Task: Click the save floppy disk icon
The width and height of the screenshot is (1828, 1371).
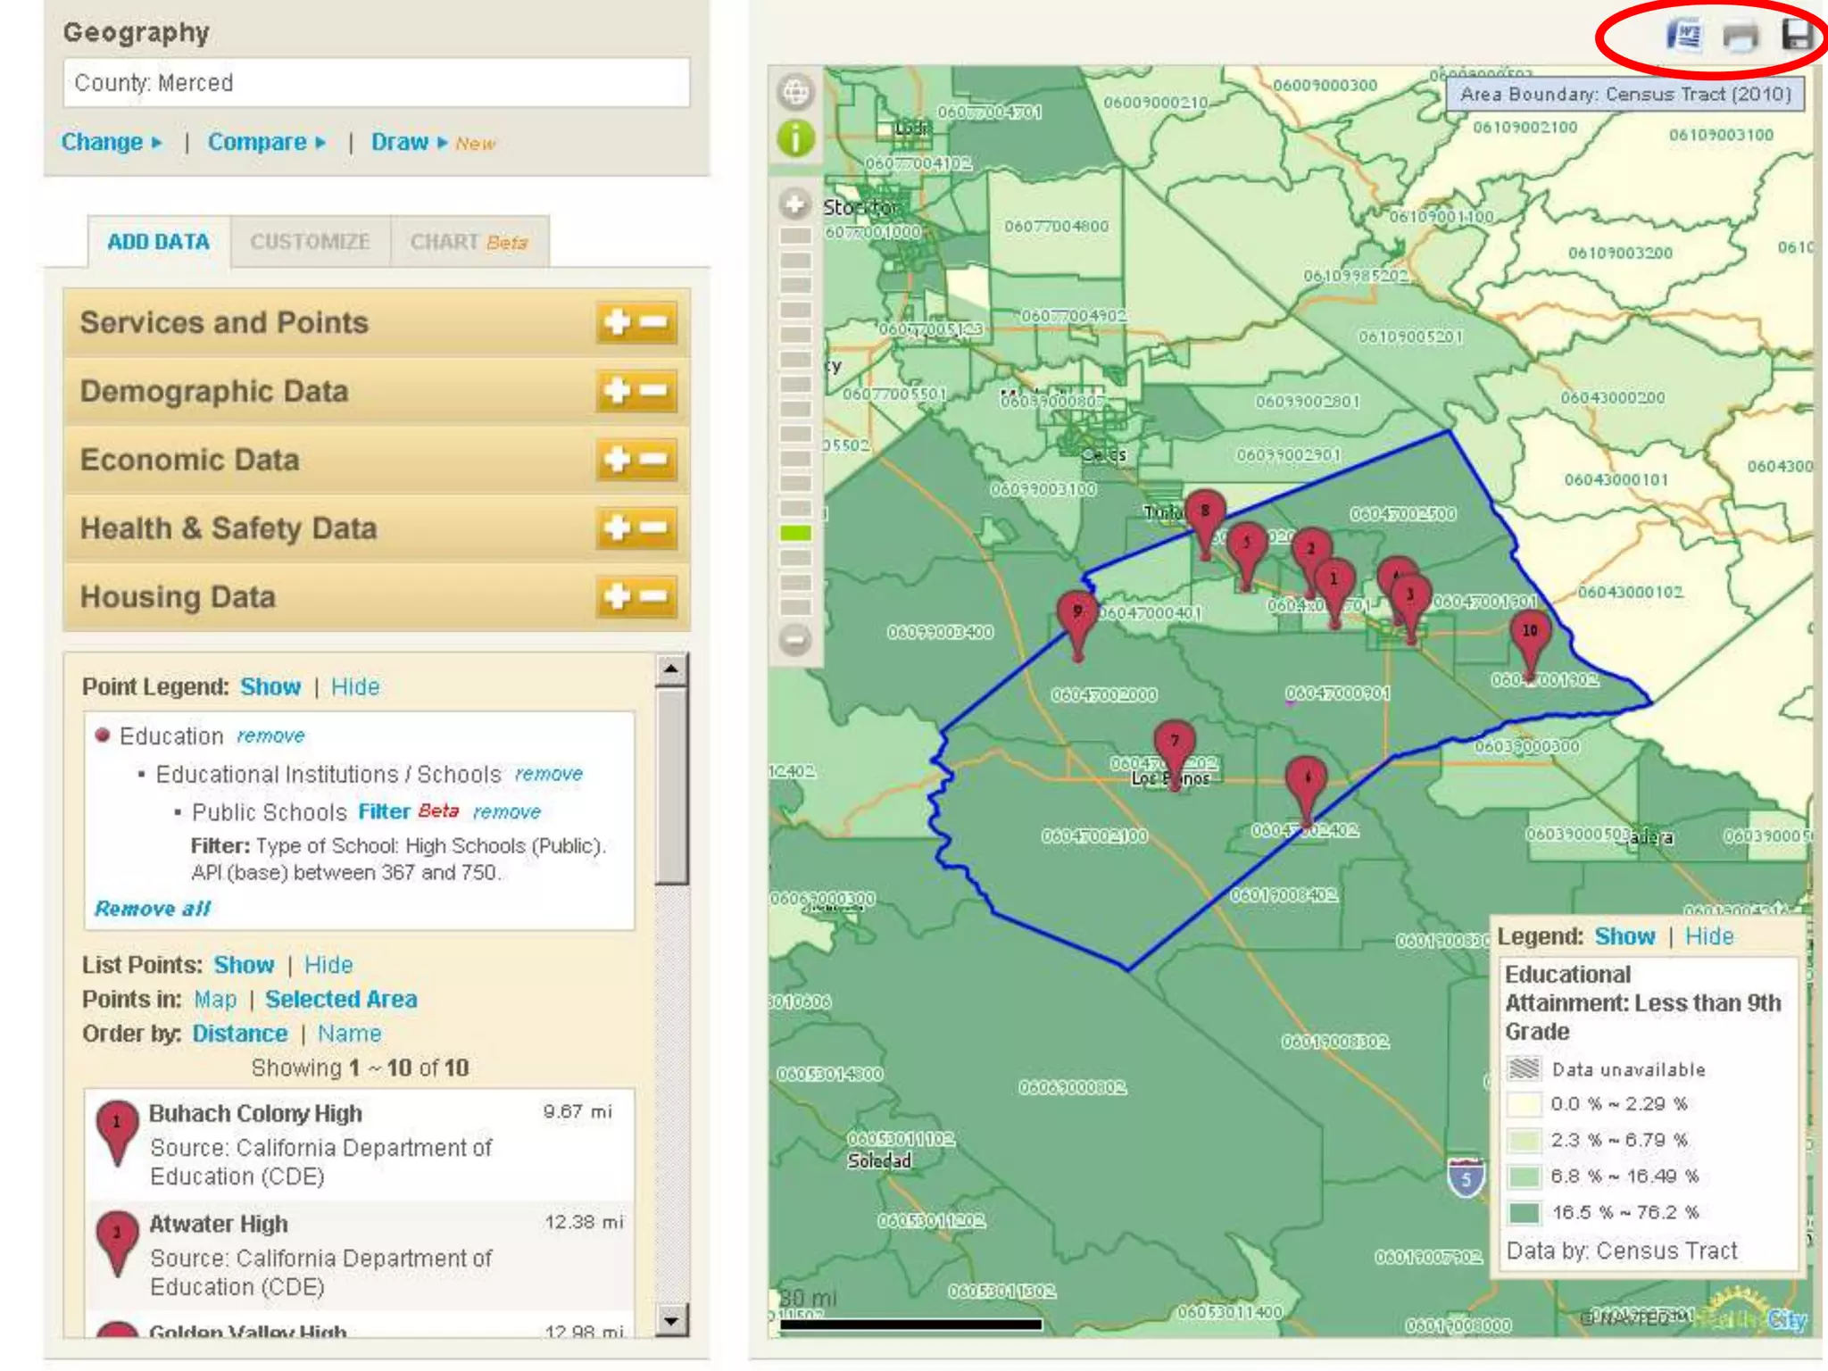Action: click(x=1797, y=36)
